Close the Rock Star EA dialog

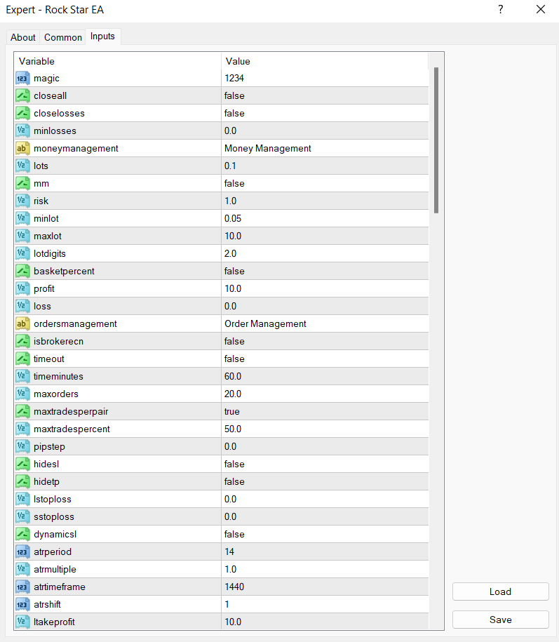click(x=541, y=9)
